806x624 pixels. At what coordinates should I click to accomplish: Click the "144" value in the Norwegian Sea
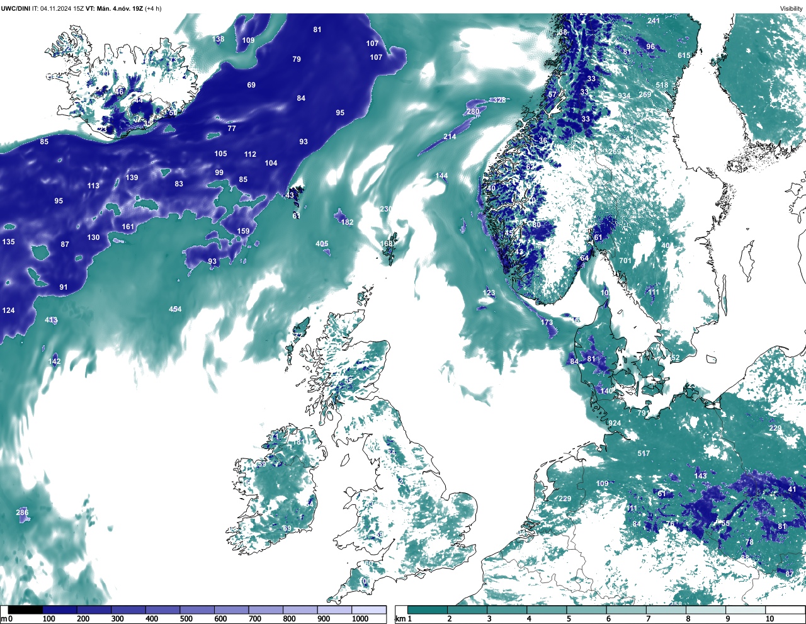coord(441,176)
